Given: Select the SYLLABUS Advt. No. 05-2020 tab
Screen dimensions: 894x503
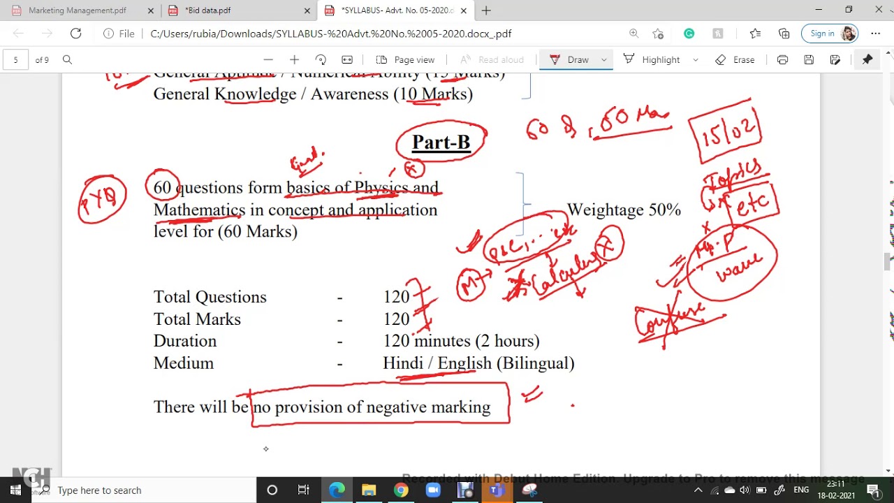Looking at the screenshot, I should [x=397, y=10].
